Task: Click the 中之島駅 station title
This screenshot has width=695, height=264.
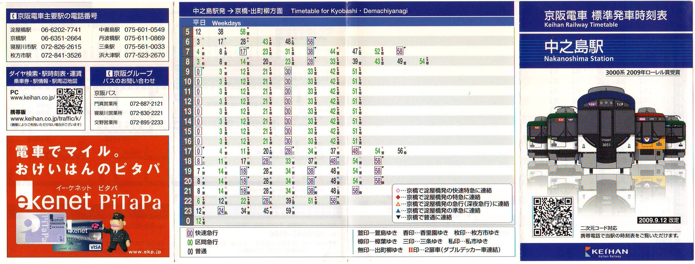Action: [x=574, y=47]
